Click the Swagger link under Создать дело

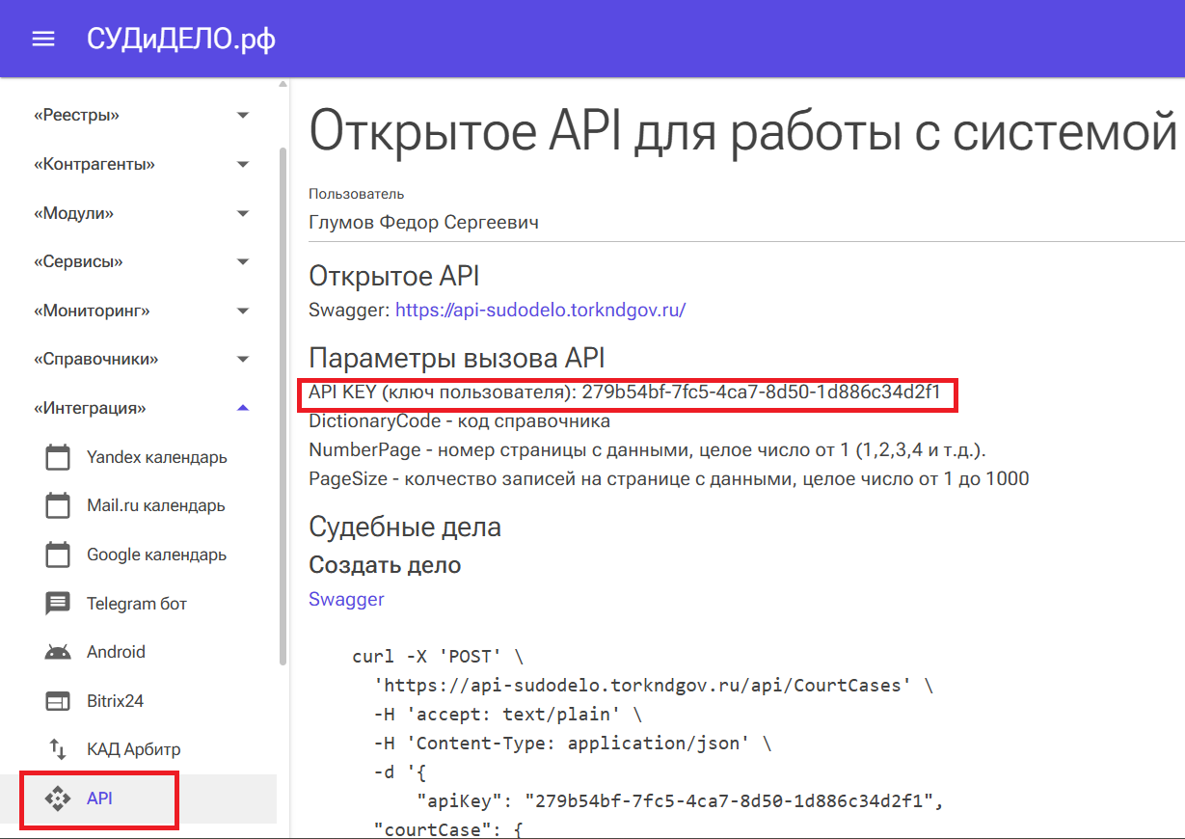tap(346, 599)
